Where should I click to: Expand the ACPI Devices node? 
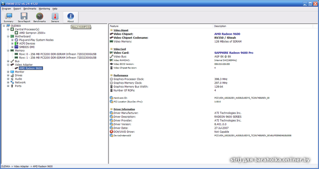click(12, 43)
